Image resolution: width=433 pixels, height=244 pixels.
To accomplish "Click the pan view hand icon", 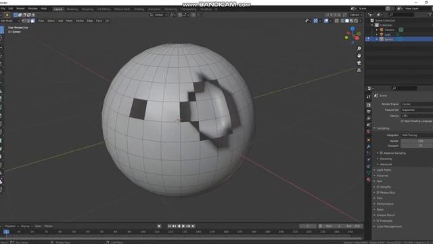I will pos(359,56).
